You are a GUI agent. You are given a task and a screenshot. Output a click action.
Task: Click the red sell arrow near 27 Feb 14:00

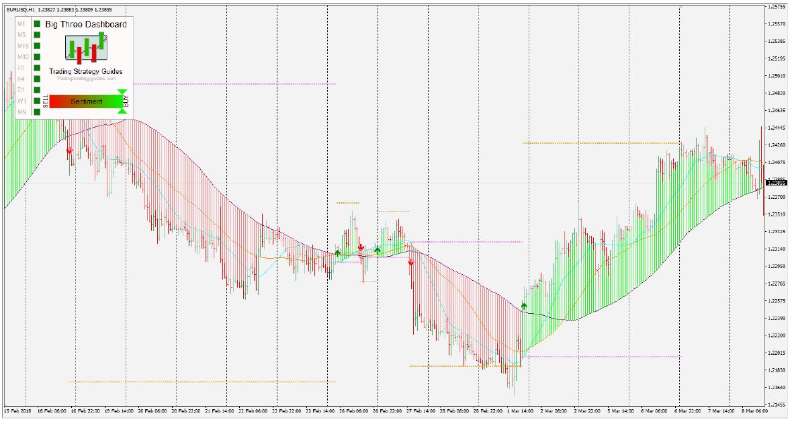point(411,262)
